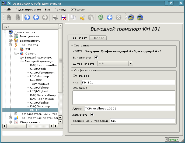Expand the Входной транспорт tree node
This screenshot has height=143, width=185.
(21, 57)
